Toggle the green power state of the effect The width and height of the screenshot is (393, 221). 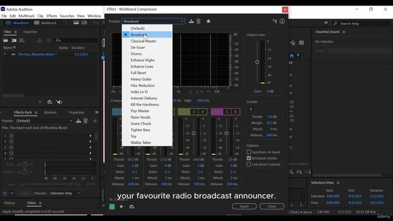click(112, 207)
